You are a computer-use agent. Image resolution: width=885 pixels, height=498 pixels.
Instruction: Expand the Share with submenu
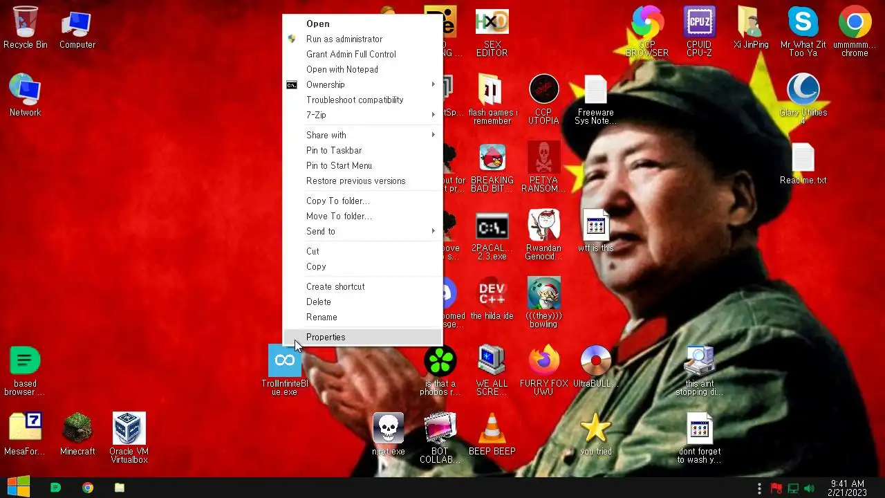[362, 135]
